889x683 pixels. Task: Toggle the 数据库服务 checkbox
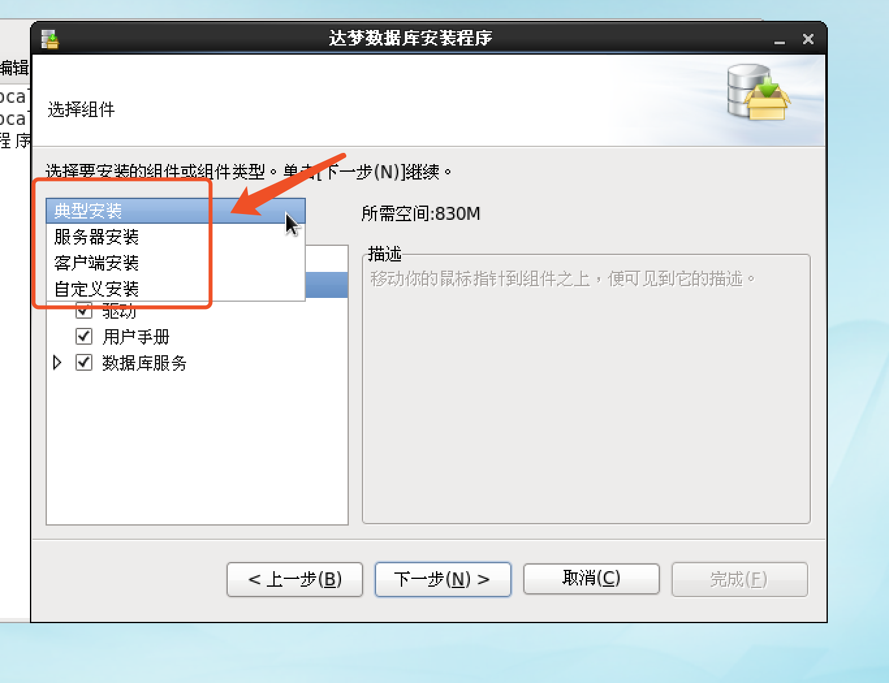coord(84,362)
